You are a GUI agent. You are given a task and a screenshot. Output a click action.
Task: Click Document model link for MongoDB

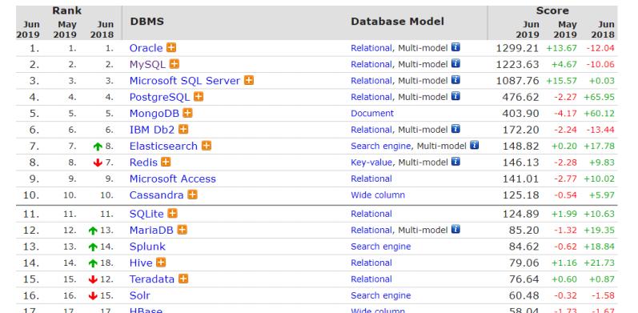click(x=372, y=113)
